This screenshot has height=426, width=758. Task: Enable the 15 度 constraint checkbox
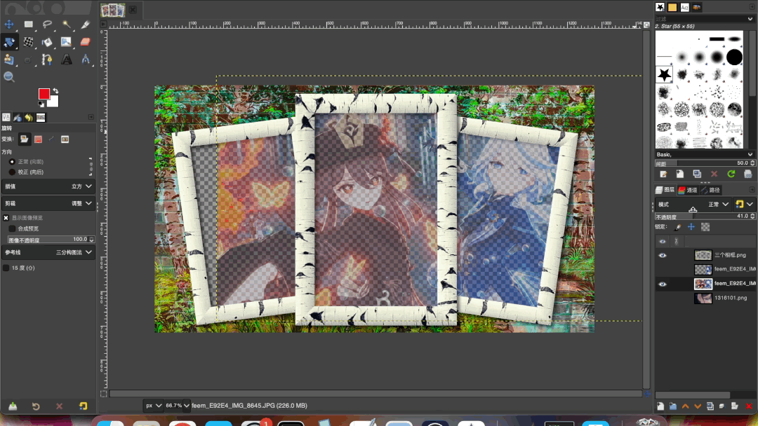pos(6,268)
